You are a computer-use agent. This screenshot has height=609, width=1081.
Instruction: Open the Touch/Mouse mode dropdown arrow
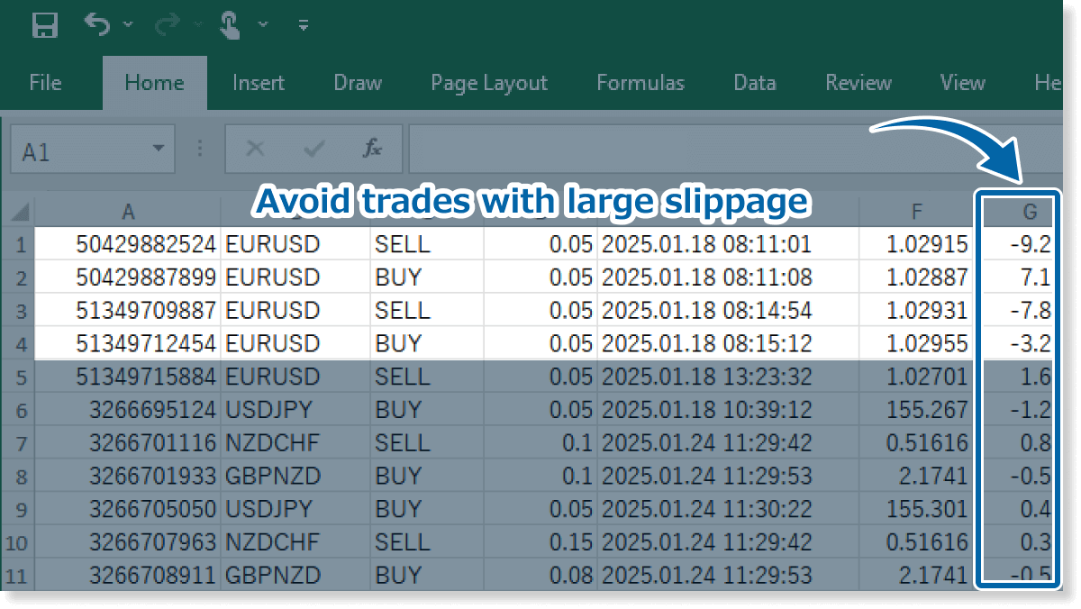click(x=263, y=25)
